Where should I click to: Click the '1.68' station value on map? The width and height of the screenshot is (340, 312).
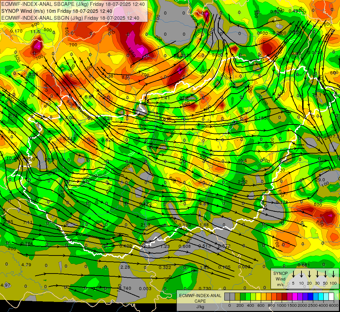click(204, 225)
